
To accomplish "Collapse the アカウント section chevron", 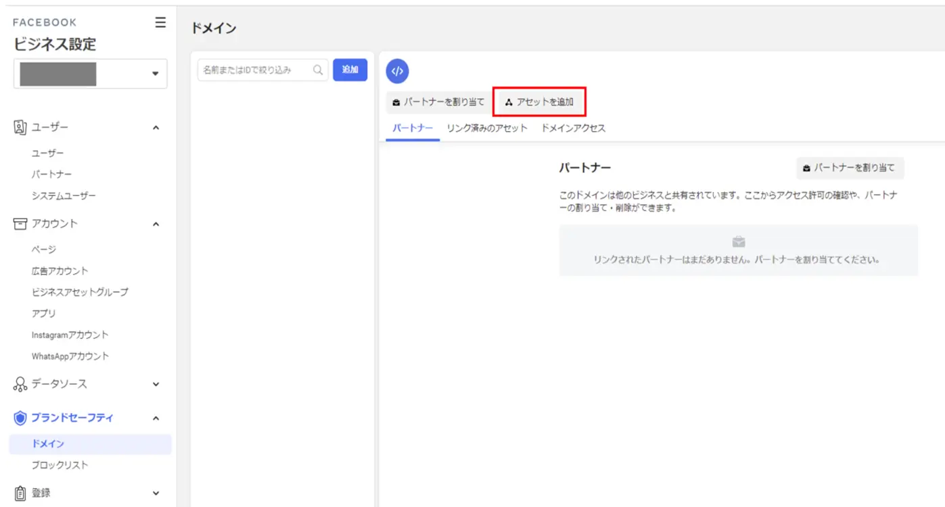I will coord(156,224).
